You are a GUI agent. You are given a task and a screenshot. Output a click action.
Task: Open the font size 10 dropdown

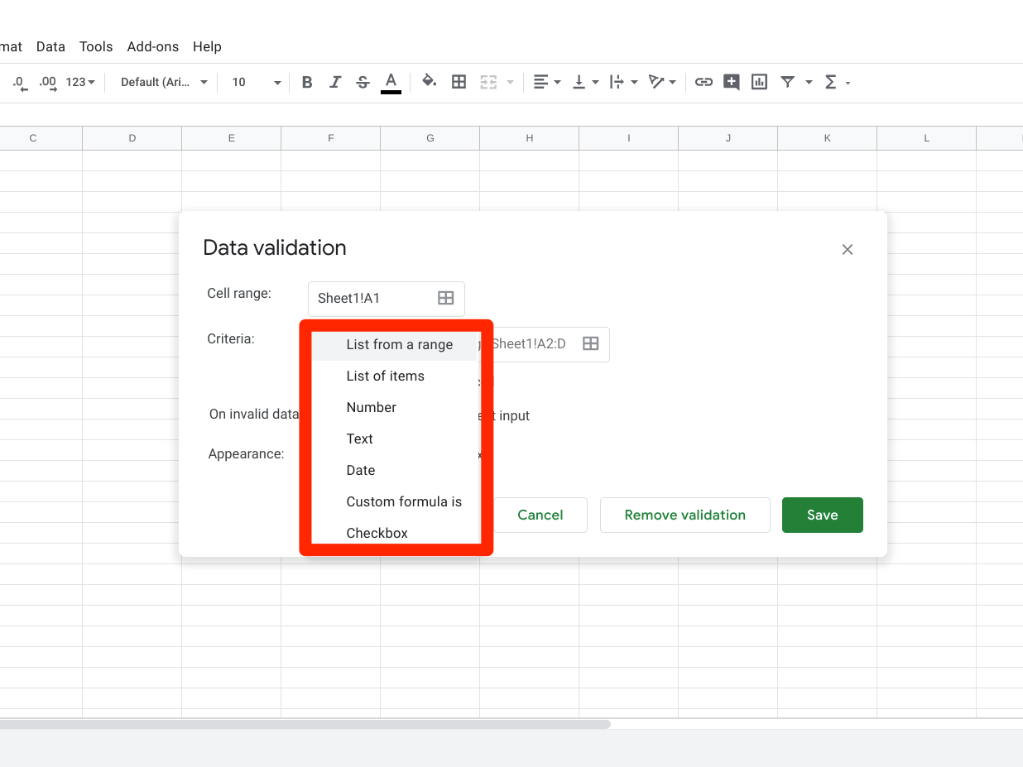click(256, 82)
